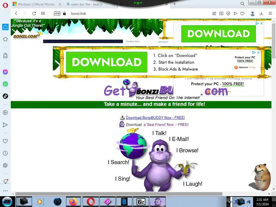Toggle the VPN badge in address bar

tap(57, 13)
